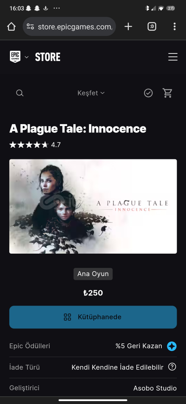
Task: Open the wishlist checkmark circle icon
Action: [x=148, y=93]
